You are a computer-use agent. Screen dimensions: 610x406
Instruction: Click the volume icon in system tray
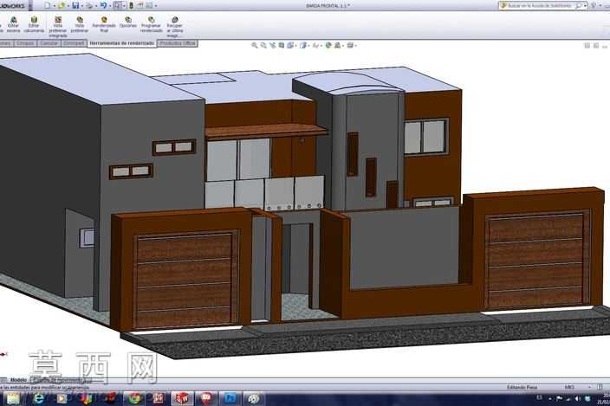[x=578, y=398]
